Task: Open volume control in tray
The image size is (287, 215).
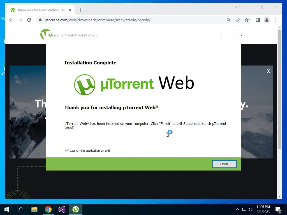Action: [251, 209]
